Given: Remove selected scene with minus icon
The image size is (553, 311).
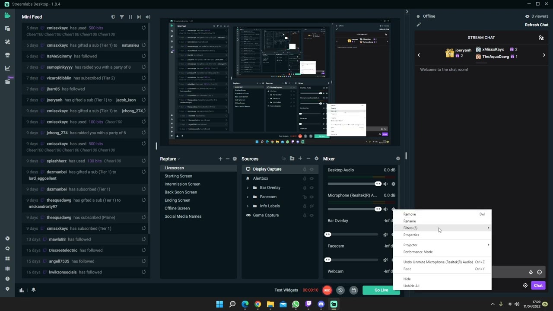Looking at the screenshot, I should coord(228,159).
